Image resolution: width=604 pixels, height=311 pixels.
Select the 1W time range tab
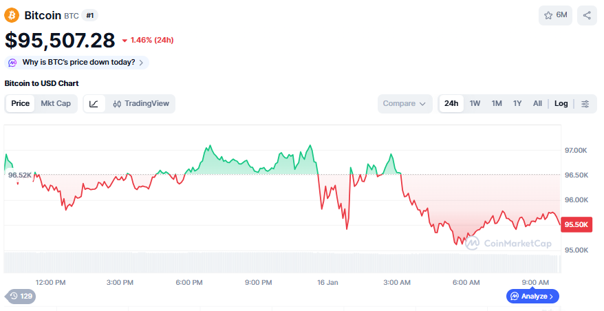[475, 104]
